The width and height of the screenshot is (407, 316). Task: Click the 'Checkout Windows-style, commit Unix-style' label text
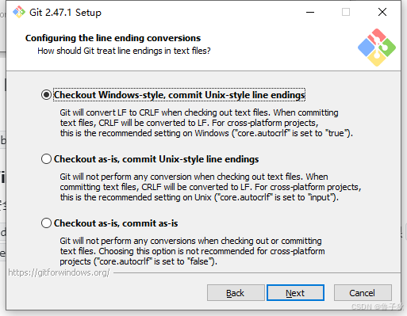(179, 95)
